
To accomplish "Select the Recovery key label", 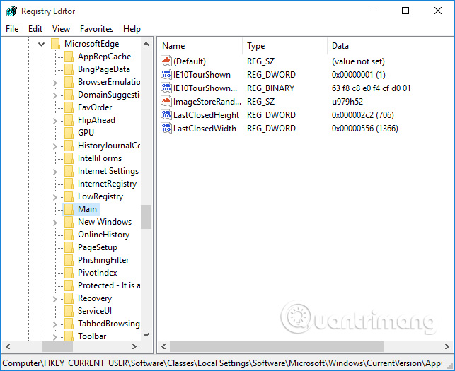I will click(95, 298).
